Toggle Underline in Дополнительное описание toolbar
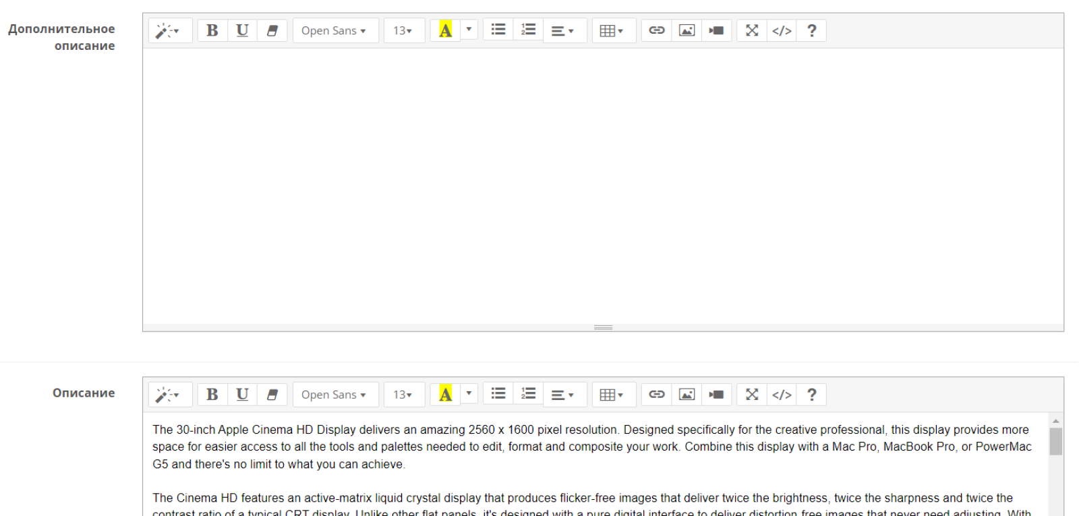This screenshot has height=516, width=1079. pyautogui.click(x=243, y=30)
